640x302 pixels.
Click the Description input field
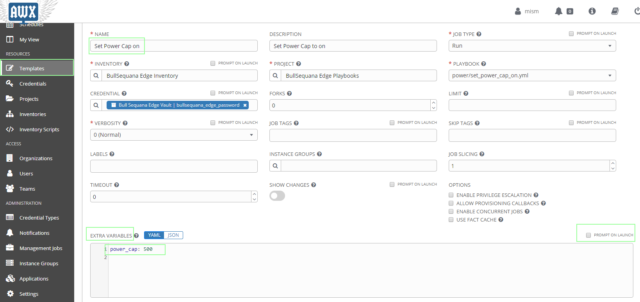(353, 46)
